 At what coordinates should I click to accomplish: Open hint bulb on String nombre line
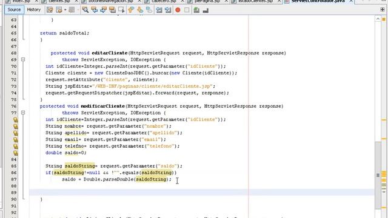[16, 127]
